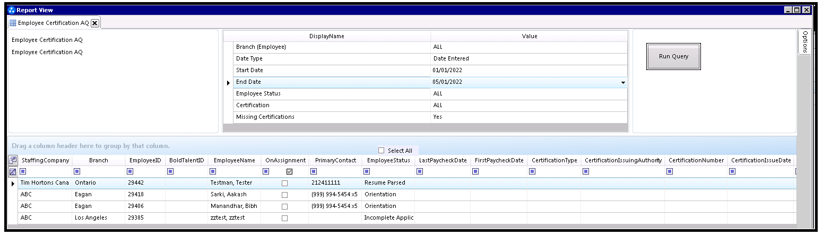Click the filter operator icon under EmployeeID
Viewport: 823px width, 235px height.
pyautogui.click(x=131, y=171)
